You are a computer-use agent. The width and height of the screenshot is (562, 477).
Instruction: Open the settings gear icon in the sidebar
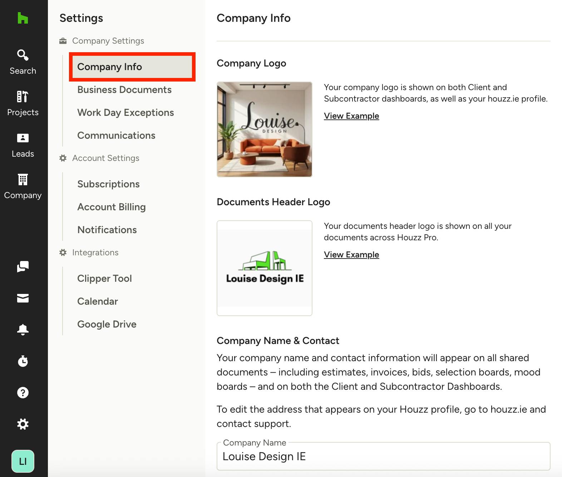(23, 424)
